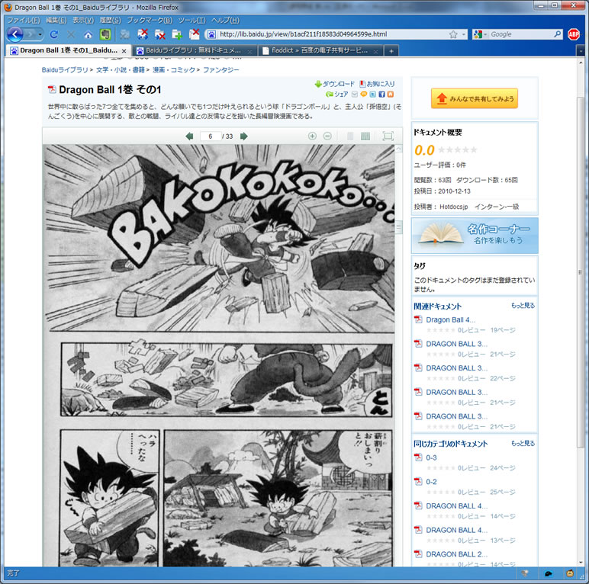Click the new-tab folder icon with green plus
Viewport: 589px width, 584px height.
click(x=177, y=34)
